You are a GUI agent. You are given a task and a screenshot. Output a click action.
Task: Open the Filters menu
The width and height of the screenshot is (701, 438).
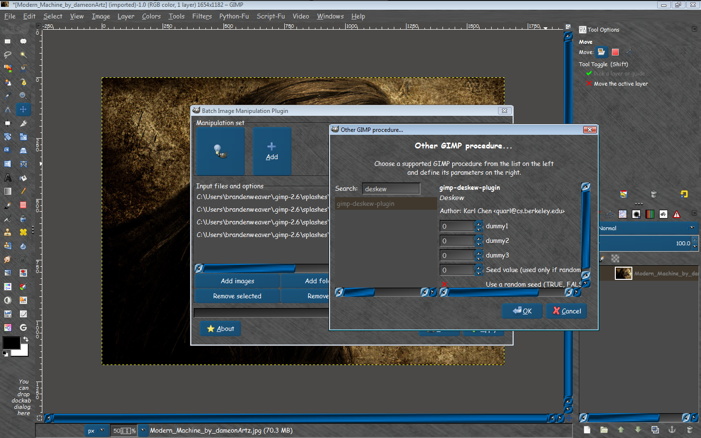point(202,16)
